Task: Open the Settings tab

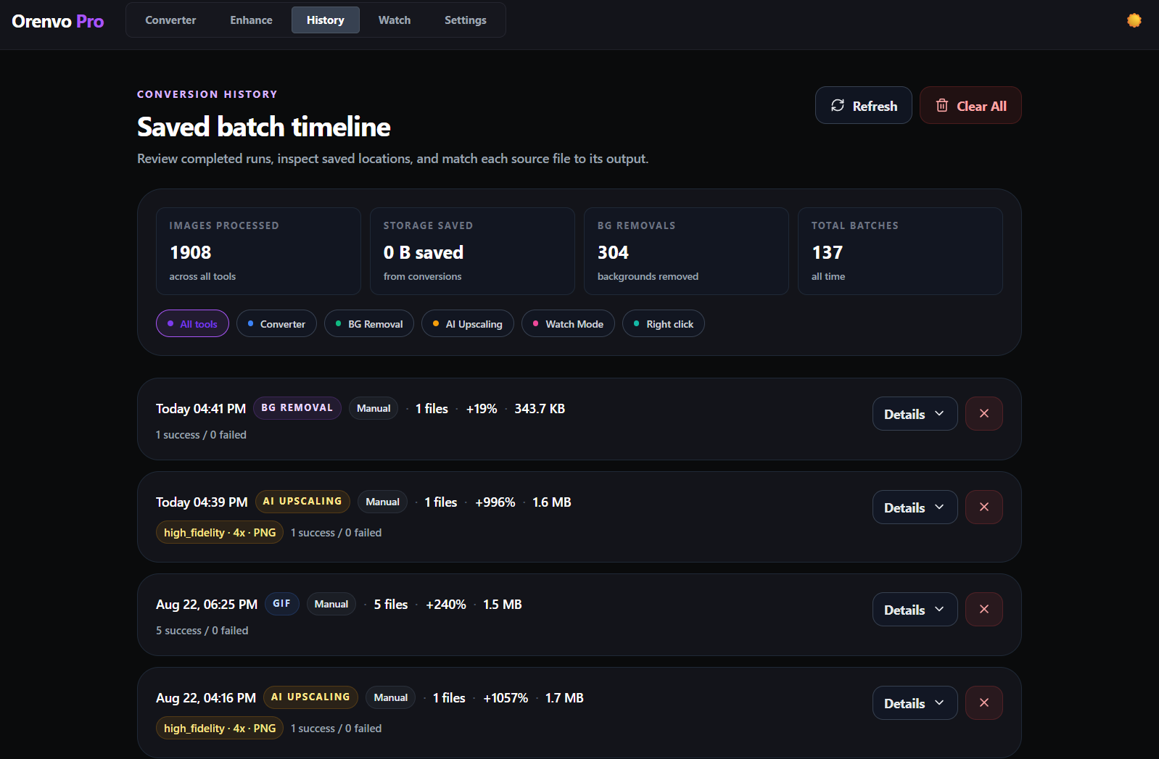Action: point(466,20)
